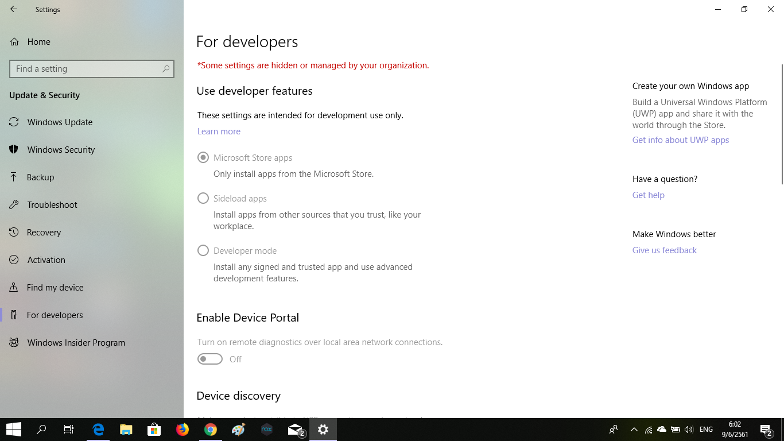Click the Find a setting search box
The image size is (784, 441).
92,69
